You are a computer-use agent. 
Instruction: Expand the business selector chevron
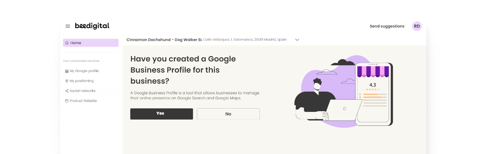[297, 39]
